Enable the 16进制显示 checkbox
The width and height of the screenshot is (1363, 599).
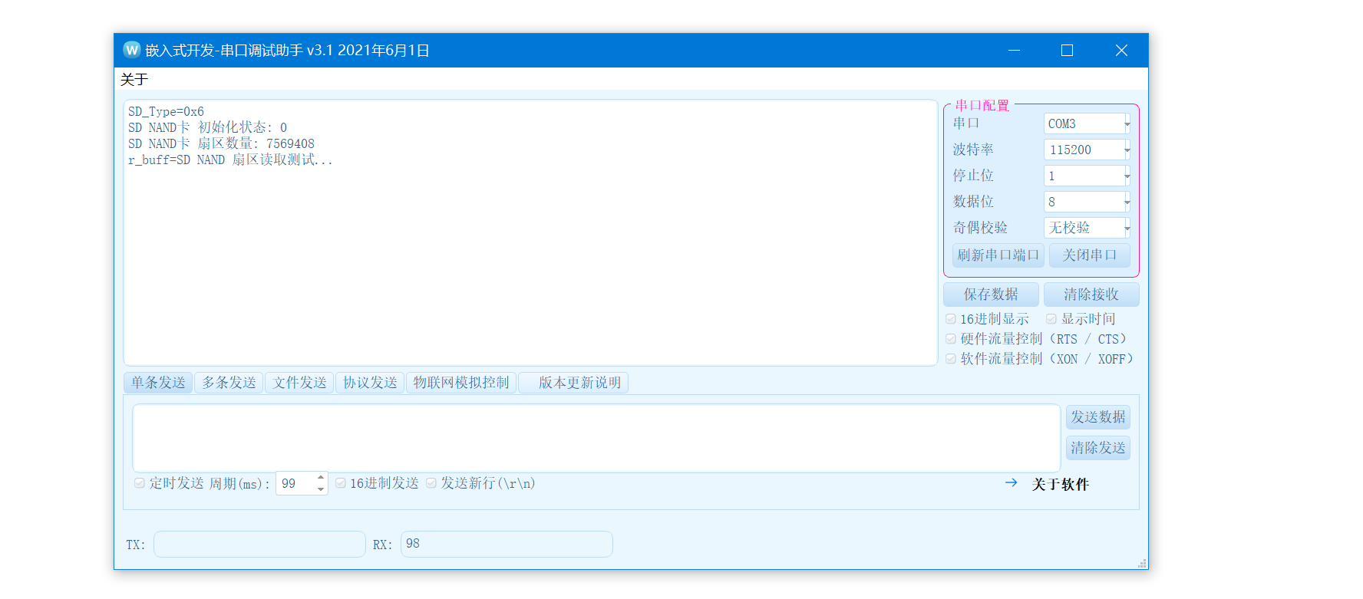[x=951, y=319]
